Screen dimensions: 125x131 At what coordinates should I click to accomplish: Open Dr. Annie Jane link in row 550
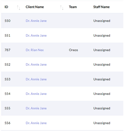pyautogui.click(x=36, y=21)
